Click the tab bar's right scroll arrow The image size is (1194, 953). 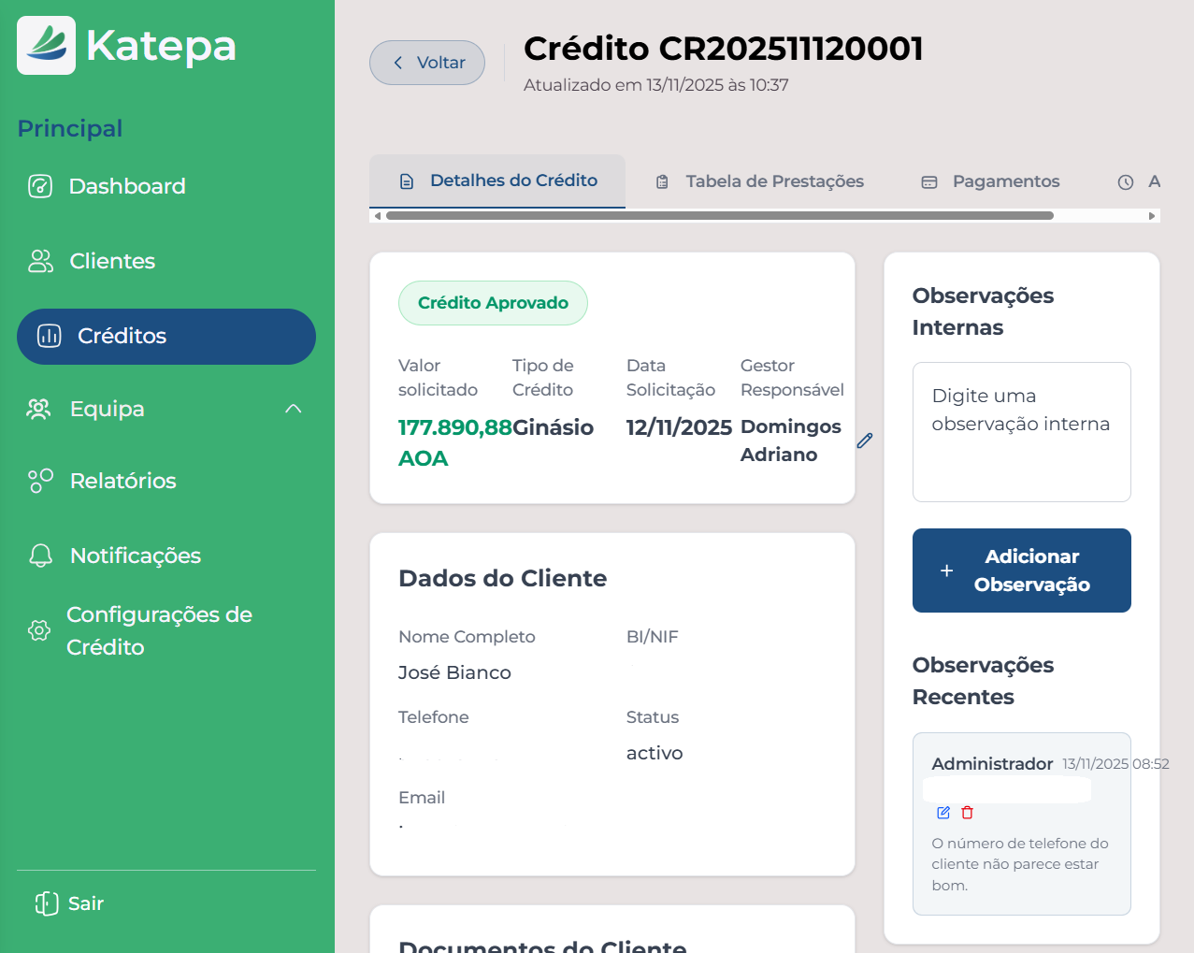(x=1152, y=215)
